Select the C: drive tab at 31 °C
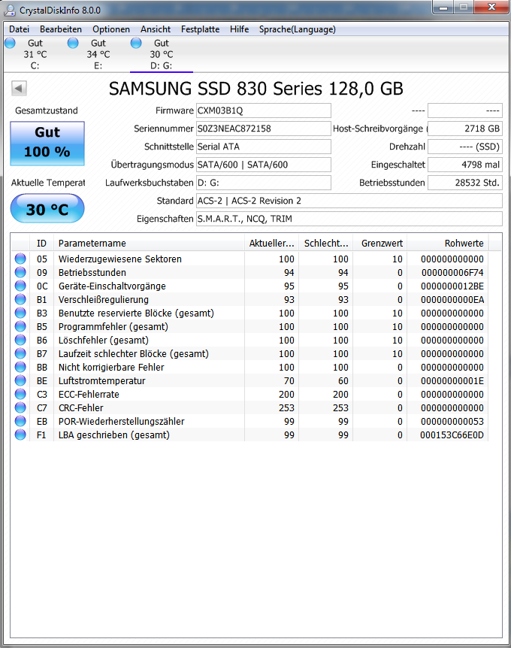 pos(35,54)
